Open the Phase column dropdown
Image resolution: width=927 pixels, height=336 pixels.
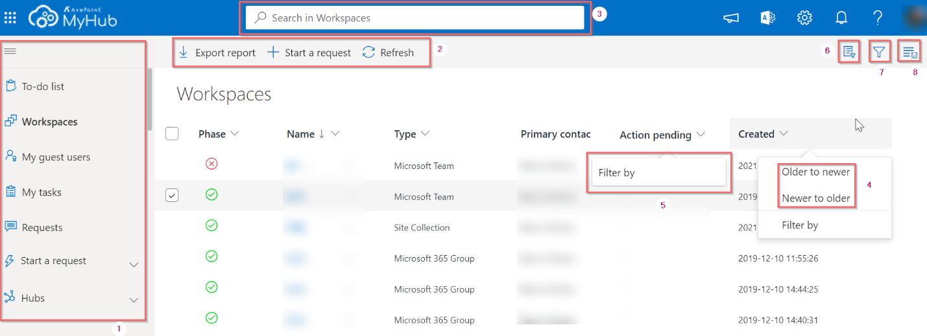(x=234, y=134)
